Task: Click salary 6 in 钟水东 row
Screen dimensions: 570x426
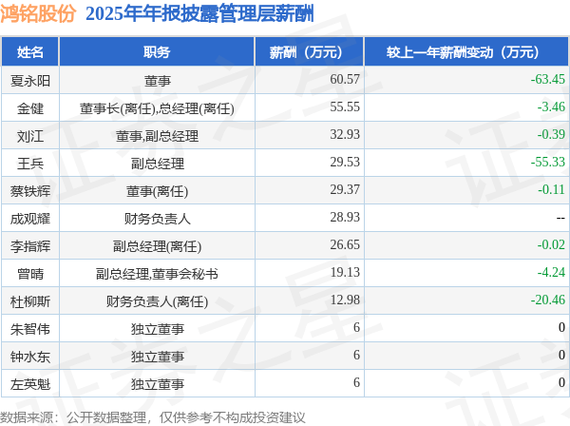Action: click(x=356, y=355)
